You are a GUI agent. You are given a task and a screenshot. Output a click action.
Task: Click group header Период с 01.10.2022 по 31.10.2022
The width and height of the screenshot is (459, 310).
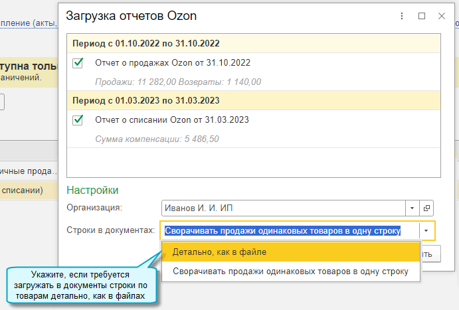(254, 44)
